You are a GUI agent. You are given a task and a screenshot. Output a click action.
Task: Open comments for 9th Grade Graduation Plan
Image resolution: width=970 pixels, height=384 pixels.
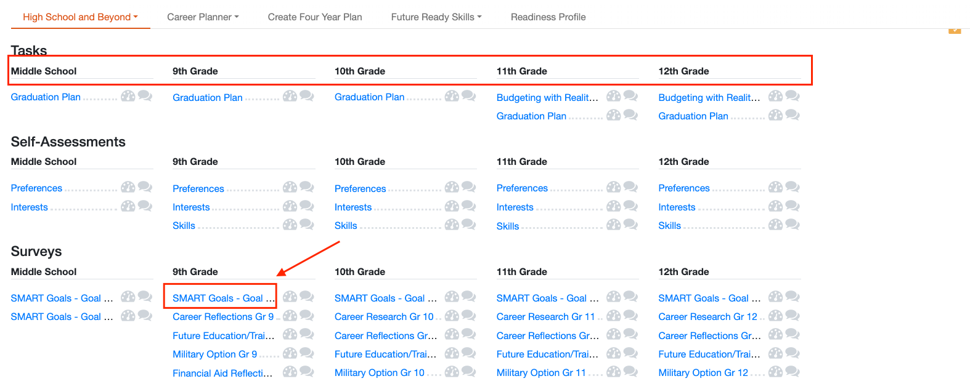(x=306, y=96)
